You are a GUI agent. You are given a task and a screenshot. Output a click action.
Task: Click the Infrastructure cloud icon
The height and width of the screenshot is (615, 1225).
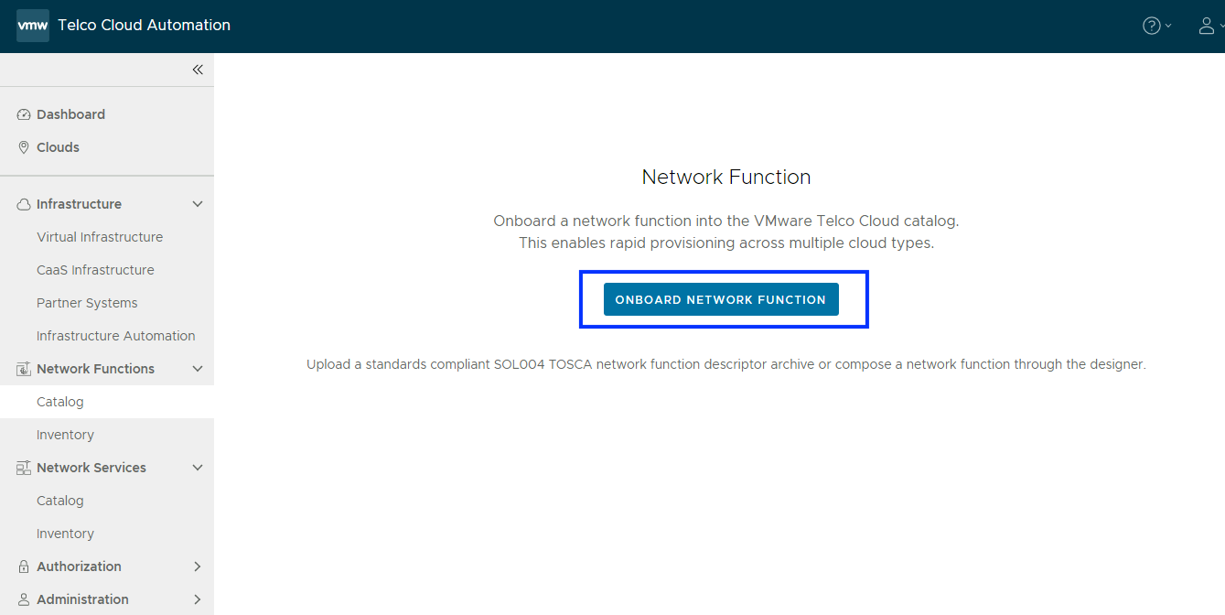pyautogui.click(x=24, y=204)
